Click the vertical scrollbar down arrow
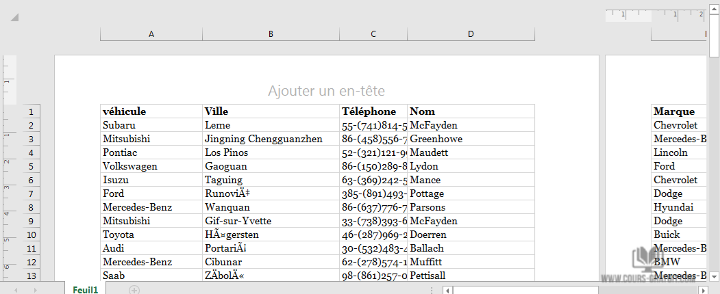Image resolution: width=720 pixels, height=294 pixels. click(x=714, y=274)
